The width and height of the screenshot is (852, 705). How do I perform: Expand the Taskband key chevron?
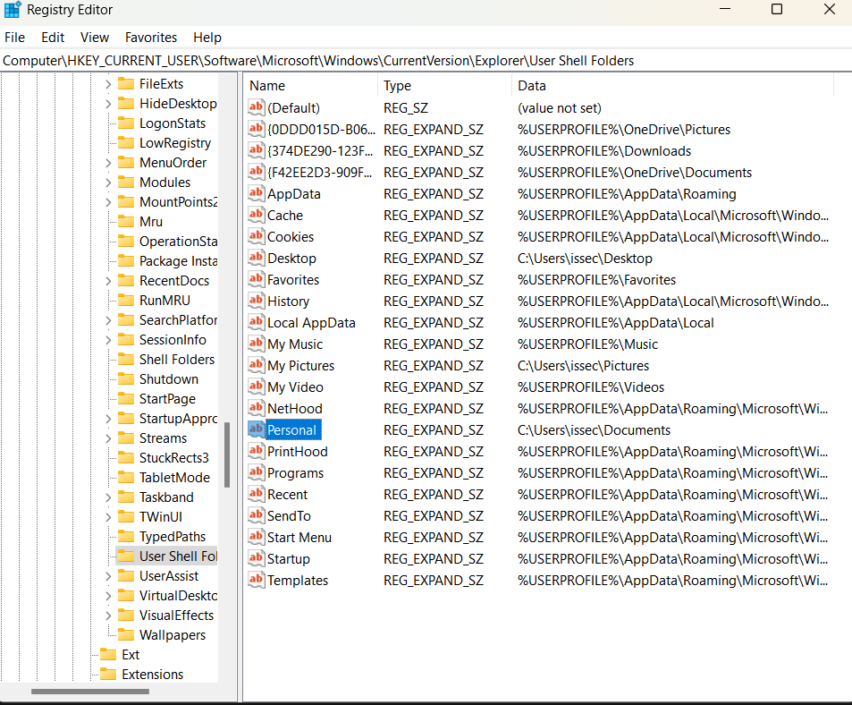click(x=107, y=497)
